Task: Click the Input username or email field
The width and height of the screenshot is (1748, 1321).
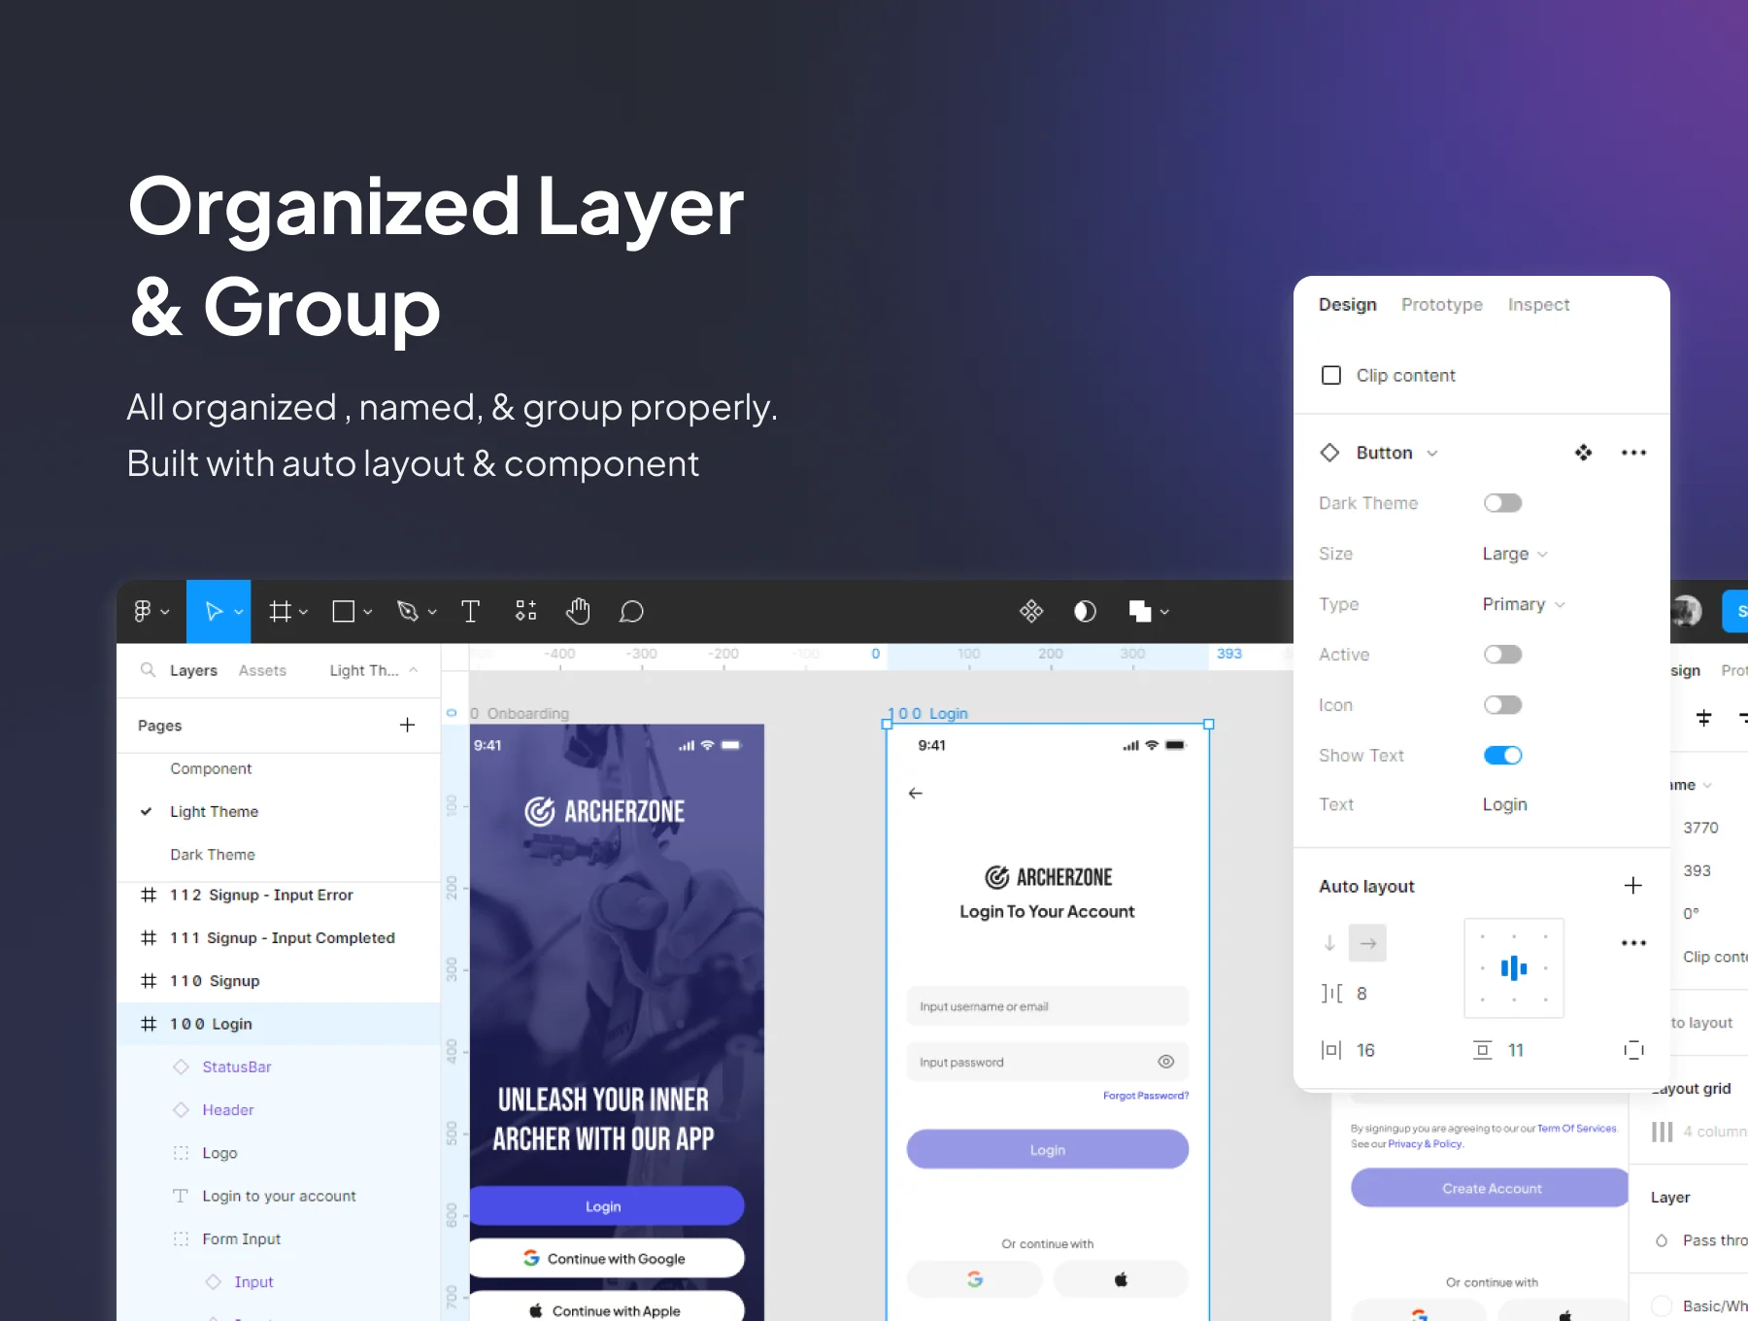Action: (x=1048, y=1006)
